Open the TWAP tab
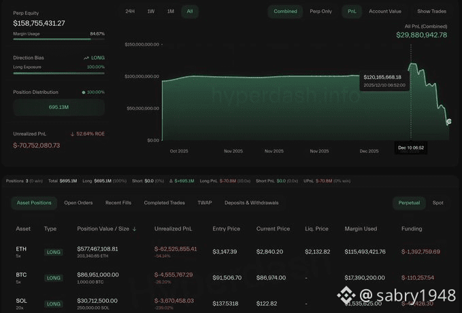Viewport: 462px width, 313px height. 205,203
